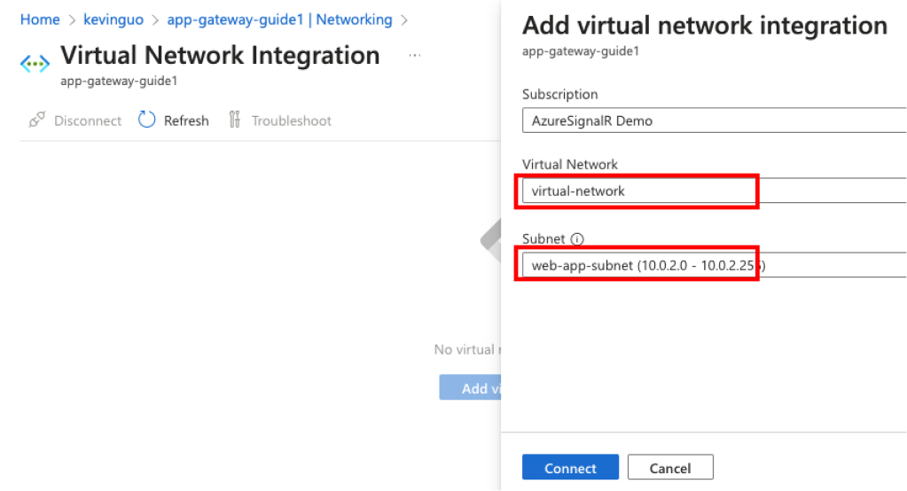
Task: Click the 'Virtual Network Integration' page title
Action: point(220,56)
